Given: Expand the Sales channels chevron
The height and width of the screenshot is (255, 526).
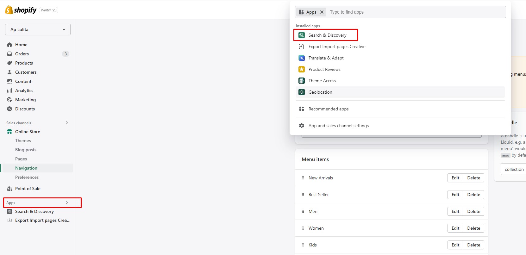Looking at the screenshot, I should click(x=67, y=123).
